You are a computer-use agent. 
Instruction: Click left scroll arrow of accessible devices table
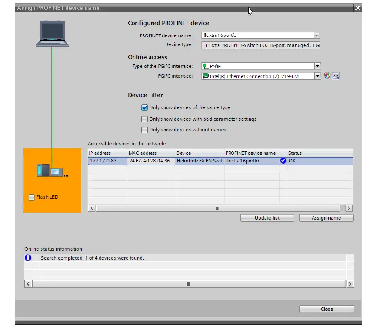(91, 208)
